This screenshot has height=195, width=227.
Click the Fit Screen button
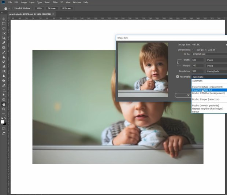click(52, 8)
